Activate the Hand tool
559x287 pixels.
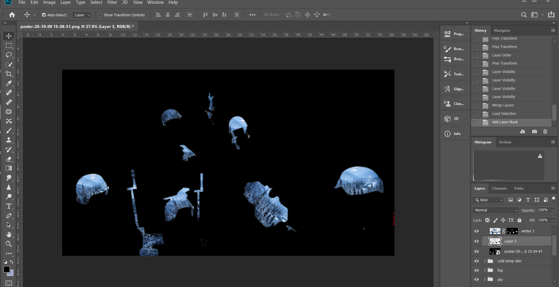pyautogui.click(x=9, y=234)
